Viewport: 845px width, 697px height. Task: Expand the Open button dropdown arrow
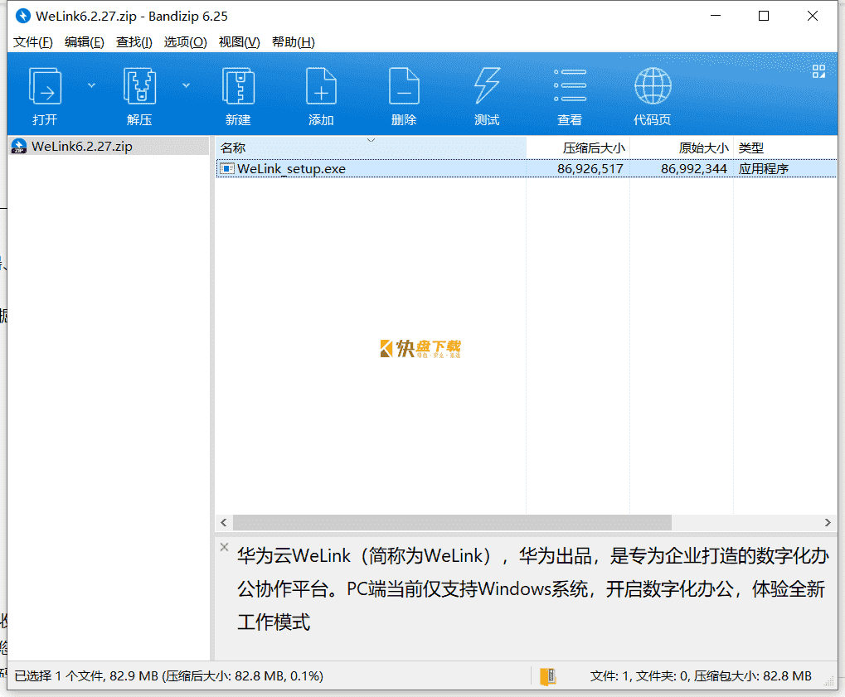click(x=91, y=85)
